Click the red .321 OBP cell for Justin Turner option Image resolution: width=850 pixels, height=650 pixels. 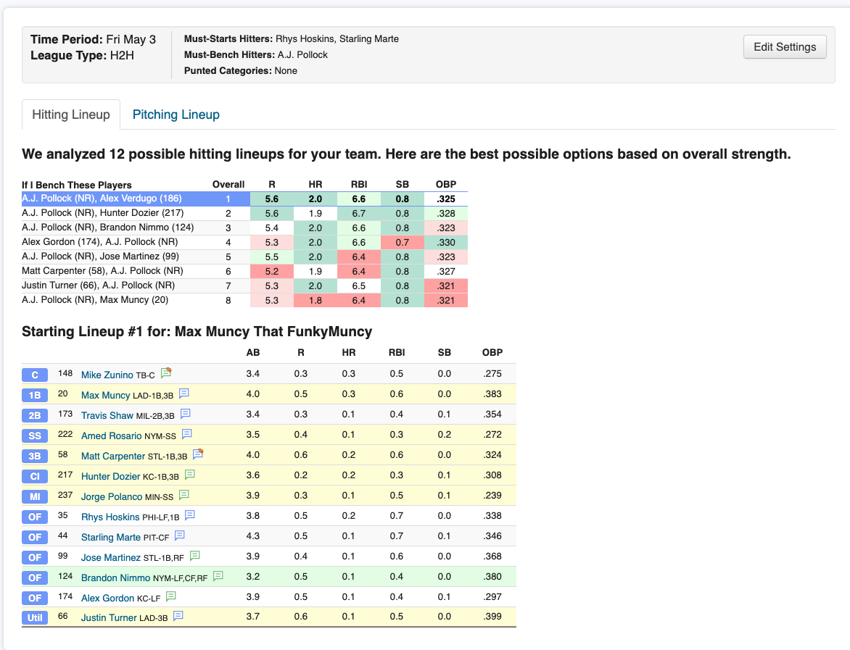446,286
